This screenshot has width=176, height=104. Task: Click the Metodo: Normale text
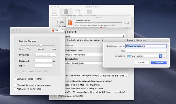[x=28, y=41]
